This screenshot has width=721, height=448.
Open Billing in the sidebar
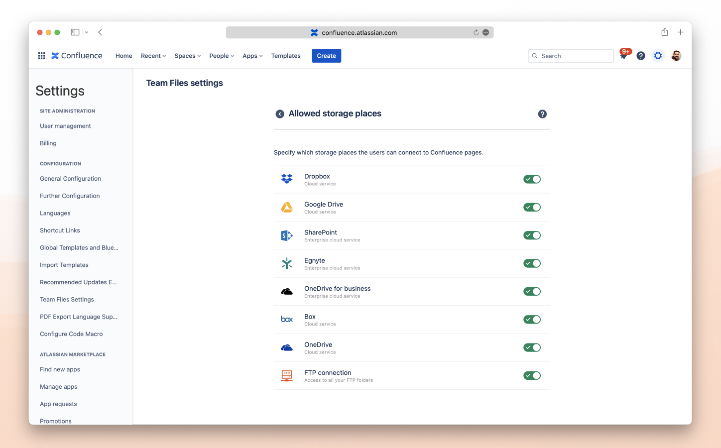tap(48, 143)
